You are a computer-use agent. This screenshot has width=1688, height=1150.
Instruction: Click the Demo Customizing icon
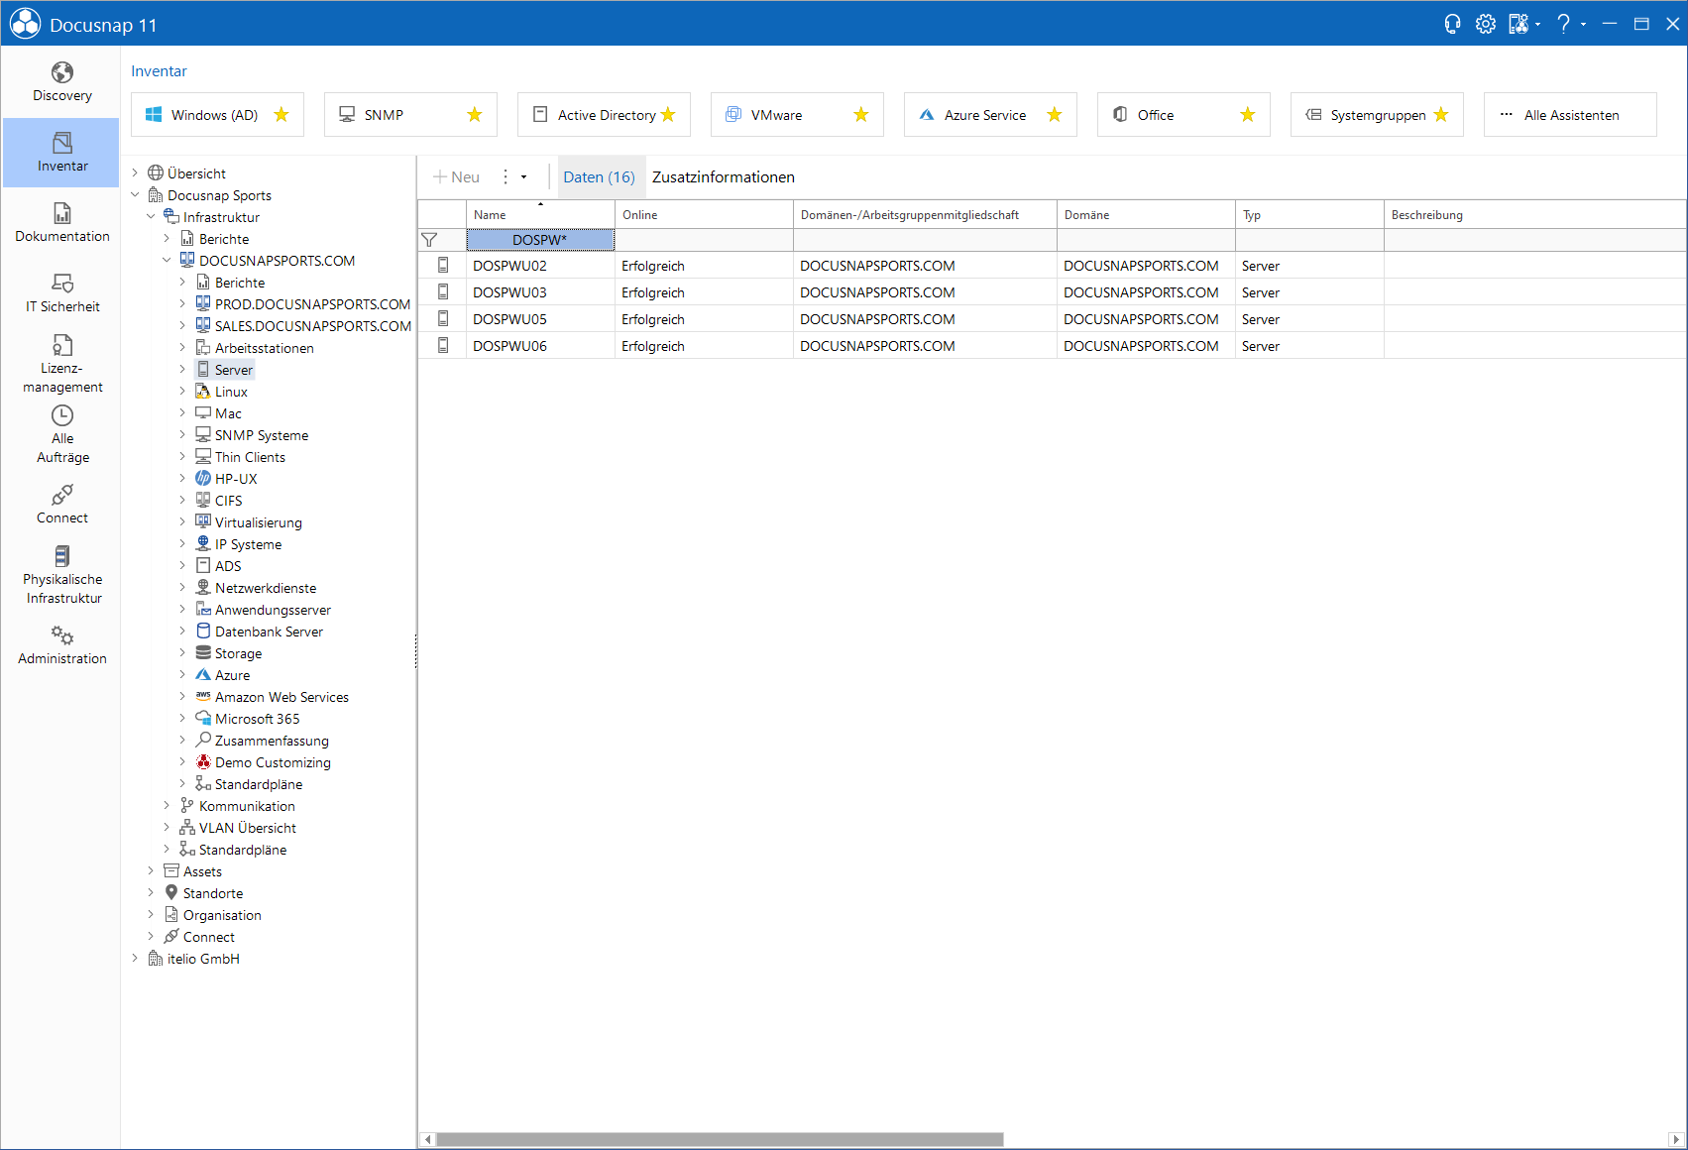(203, 762)
